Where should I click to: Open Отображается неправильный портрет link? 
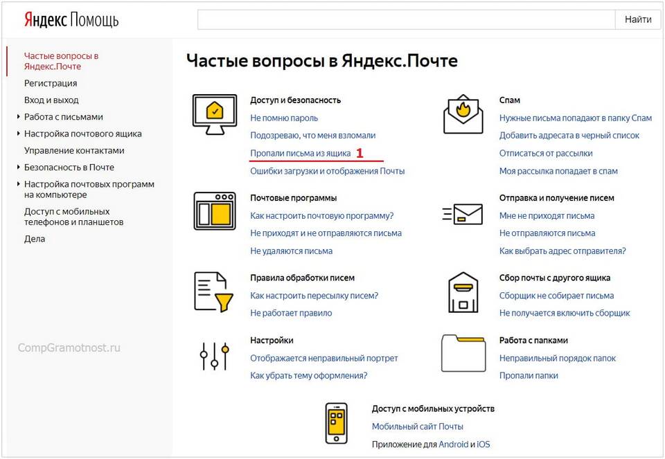(324, 358)
